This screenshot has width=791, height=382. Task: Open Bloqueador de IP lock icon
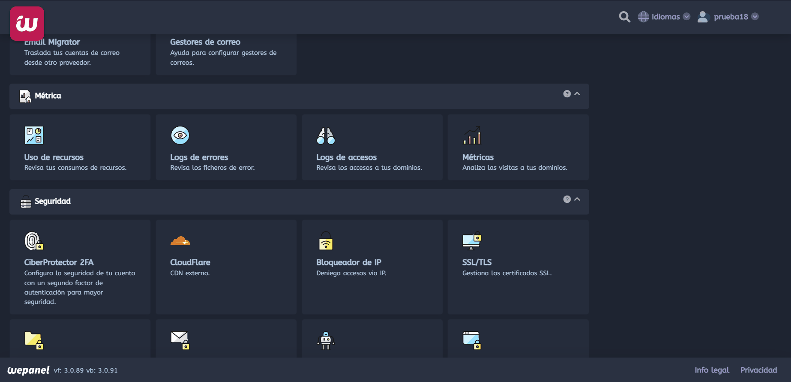[x=326, y=241]
